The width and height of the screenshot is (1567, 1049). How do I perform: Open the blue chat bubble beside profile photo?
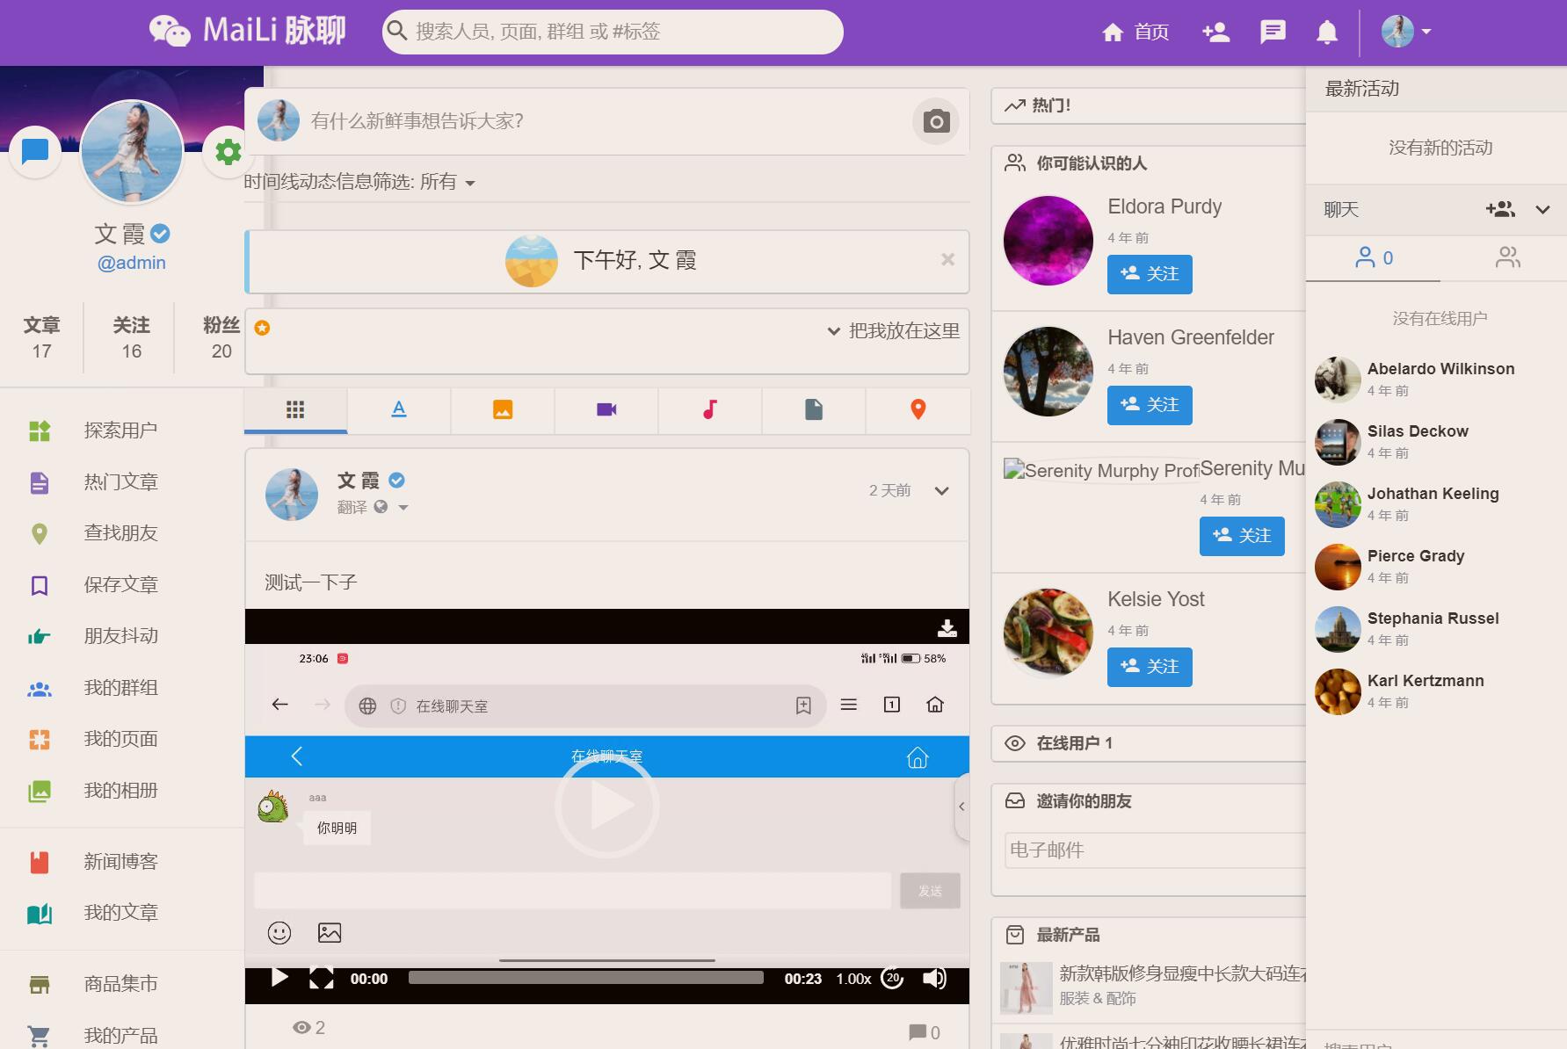35,152
